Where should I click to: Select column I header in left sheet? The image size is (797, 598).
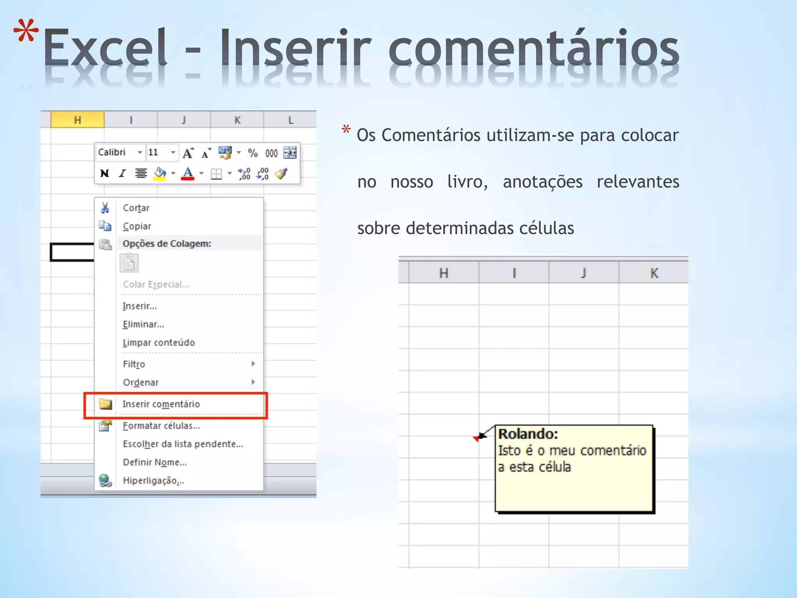pyautogui.click(x=131, y=120)
